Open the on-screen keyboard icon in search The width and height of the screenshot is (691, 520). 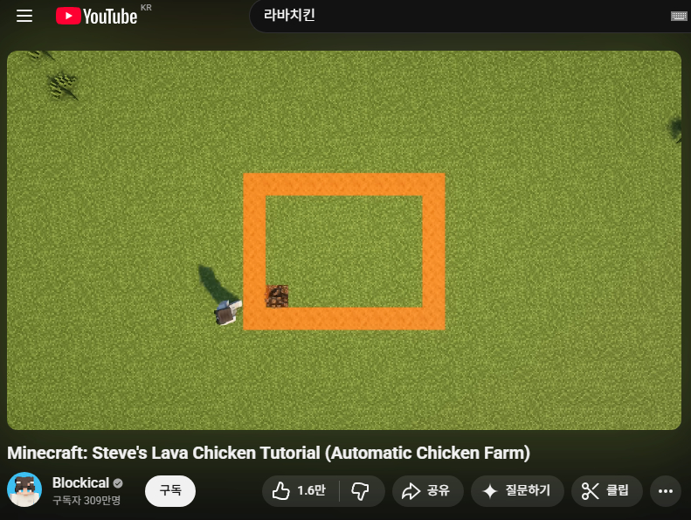click(679, 16)
